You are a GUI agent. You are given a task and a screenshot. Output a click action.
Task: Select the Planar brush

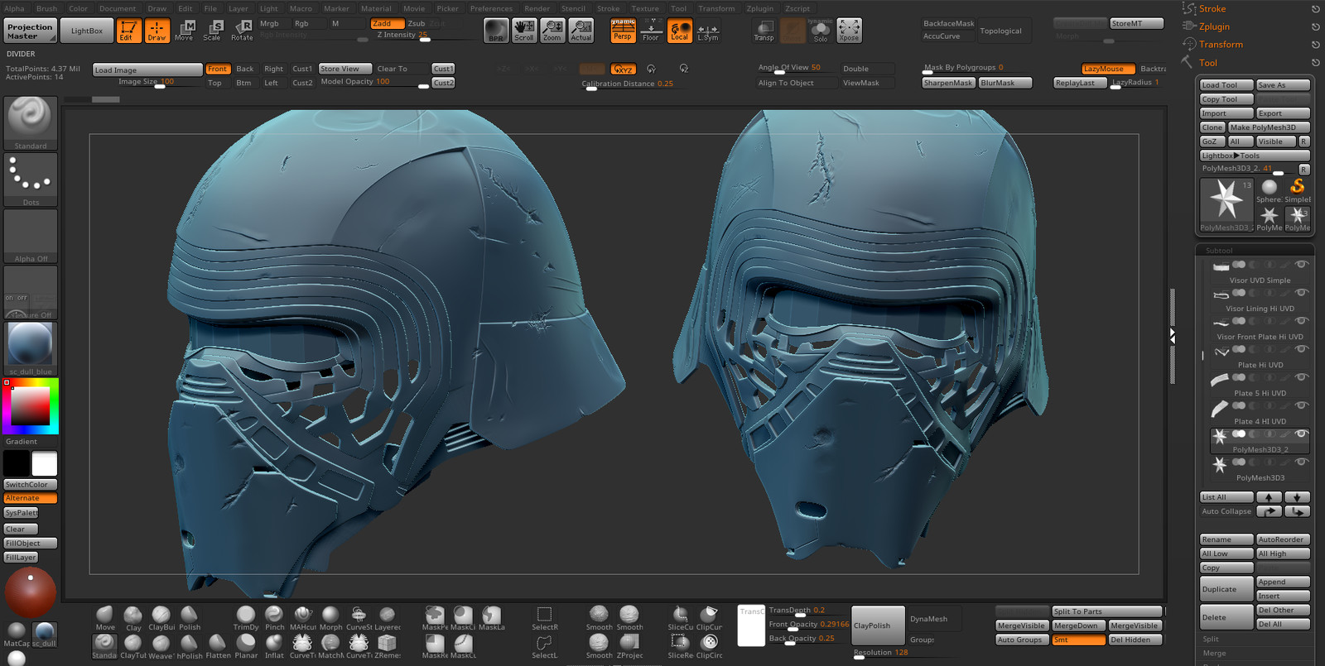coord(246,646)
